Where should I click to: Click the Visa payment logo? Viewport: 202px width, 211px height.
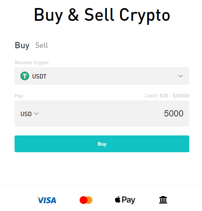(47, 200)
